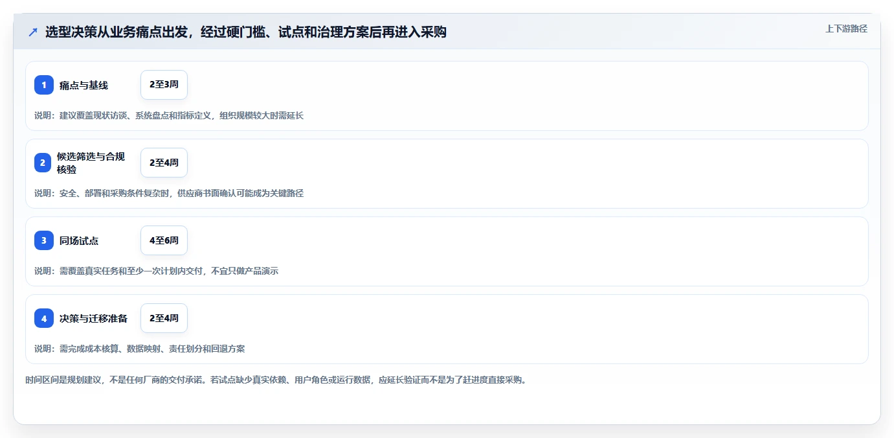The height and width of the screenshot is (438, 894).
Task: Click the 2至4周 chip for 决策与迁移准备
Action: pos(164,318)
